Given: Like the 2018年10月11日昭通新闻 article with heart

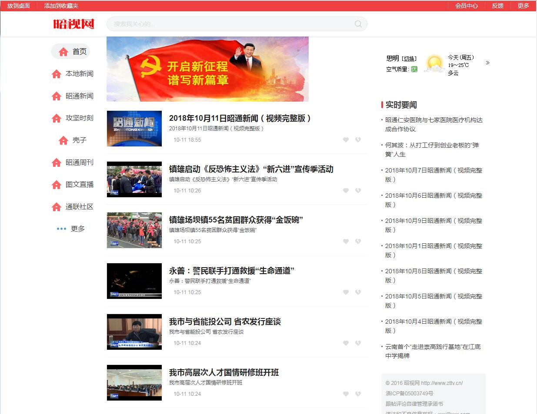Looking at the screenshot, I should [346, 140].
